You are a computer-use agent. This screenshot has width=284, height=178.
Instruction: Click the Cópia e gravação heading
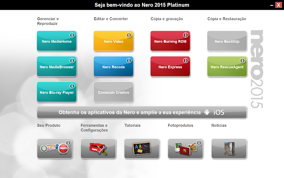[167, 19]
